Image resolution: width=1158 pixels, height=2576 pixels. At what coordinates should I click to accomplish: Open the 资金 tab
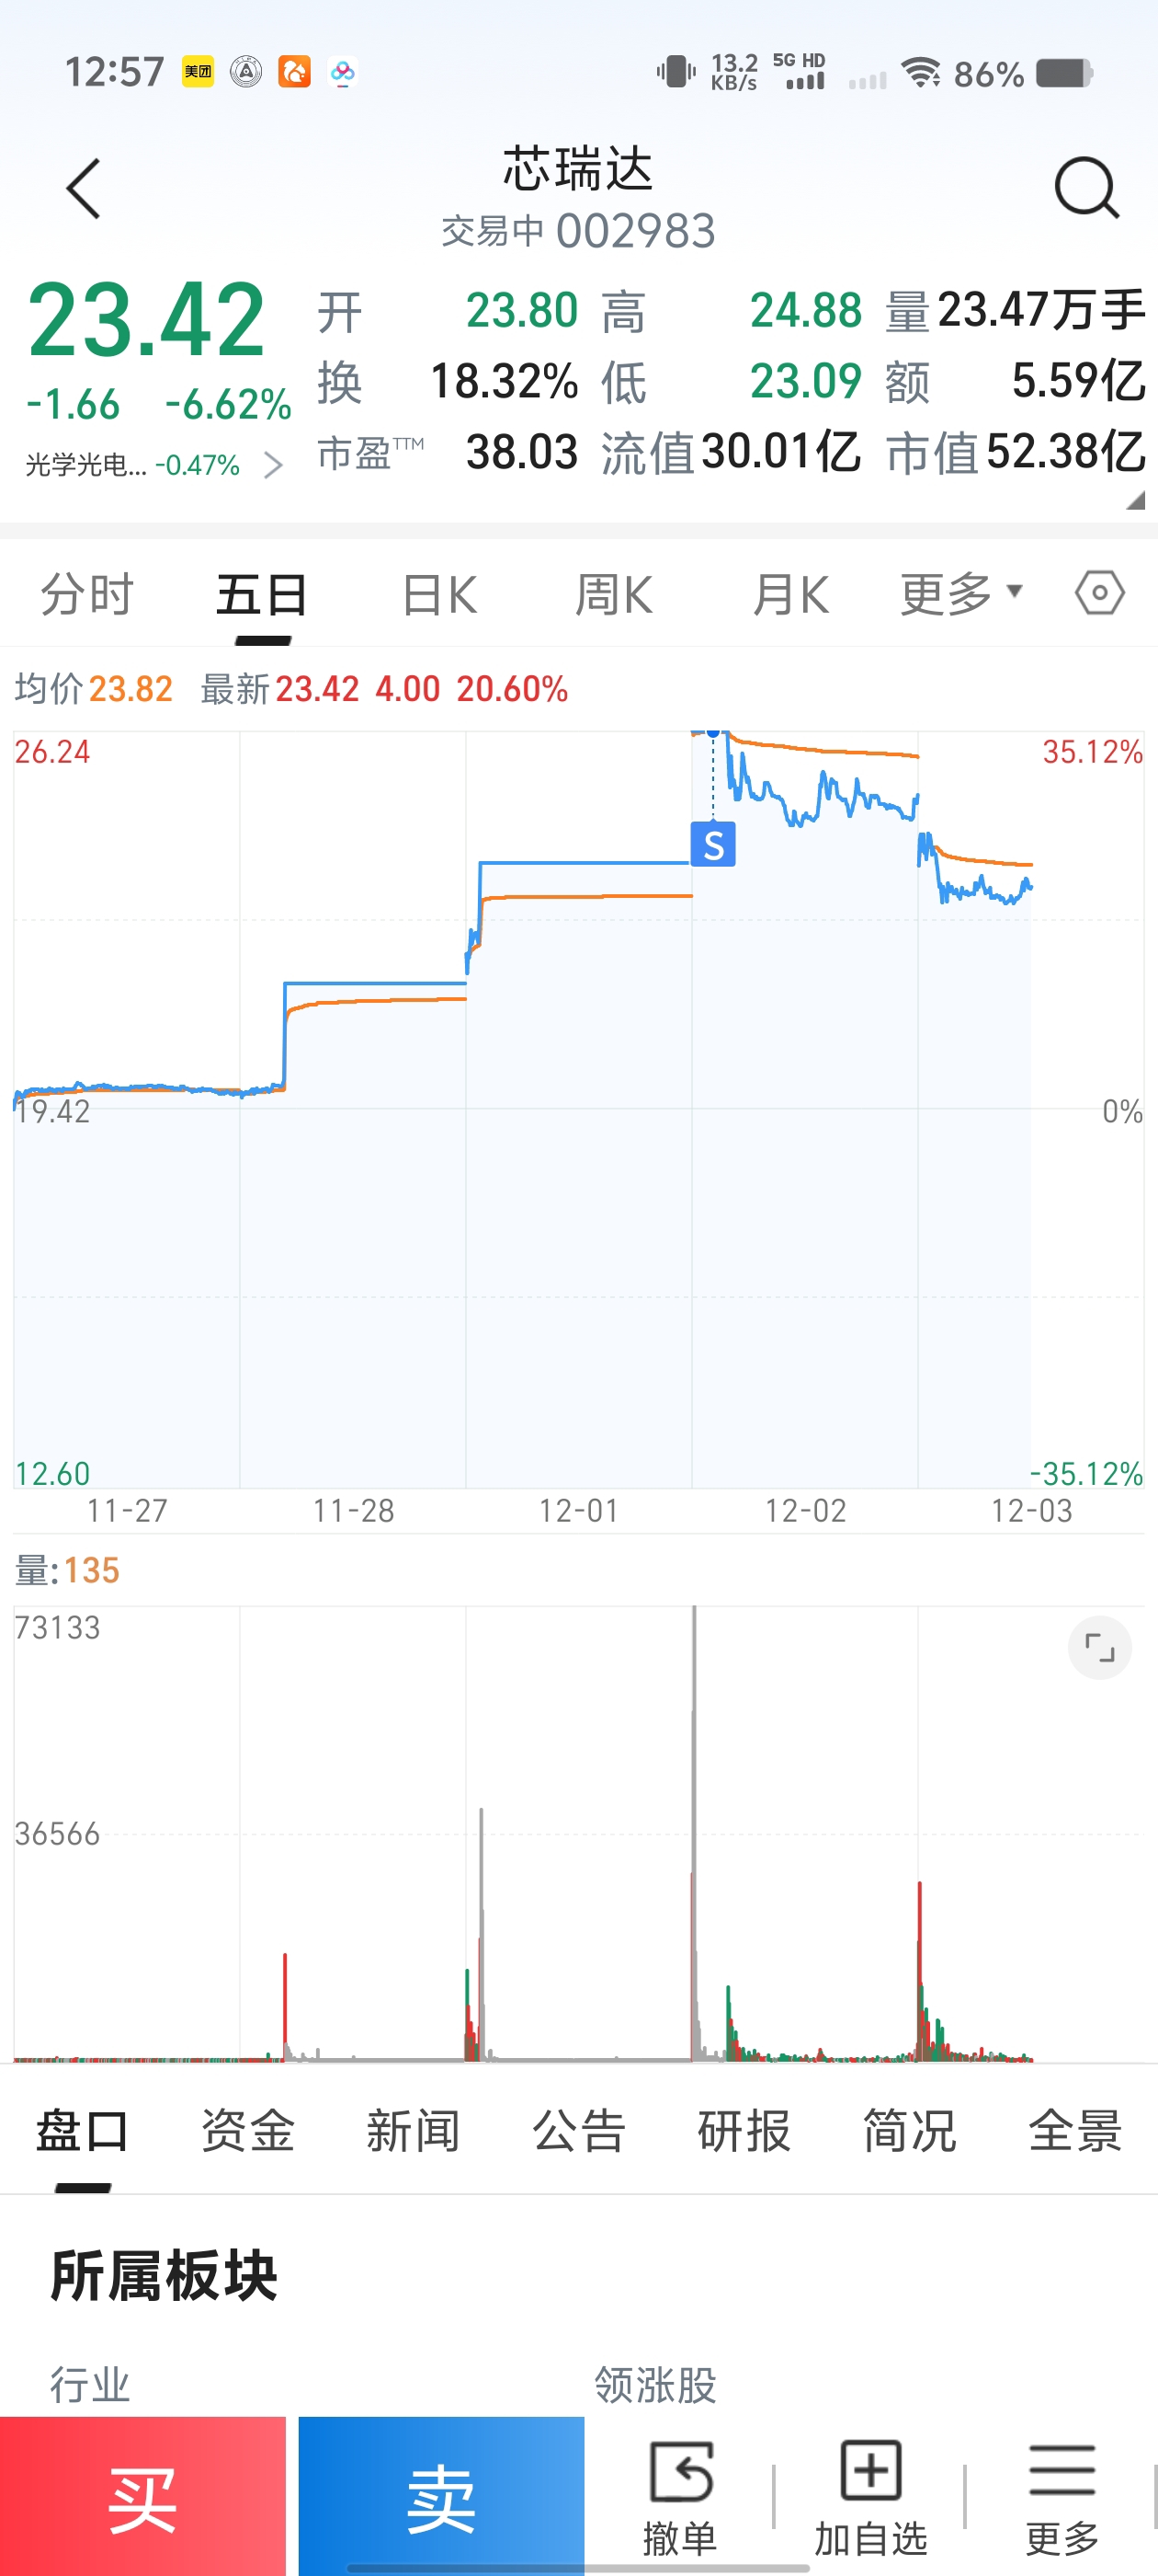pyautogui.click(x=248, y=2131)
